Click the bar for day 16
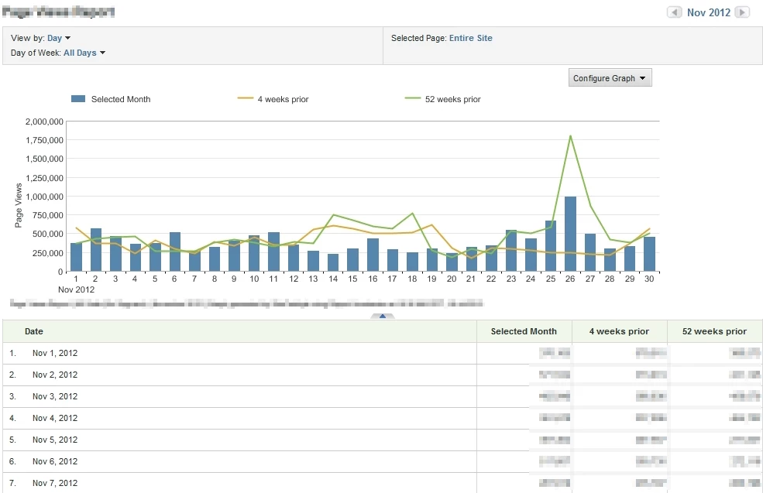This screenshot has height=493, width=763. [373, 255]
